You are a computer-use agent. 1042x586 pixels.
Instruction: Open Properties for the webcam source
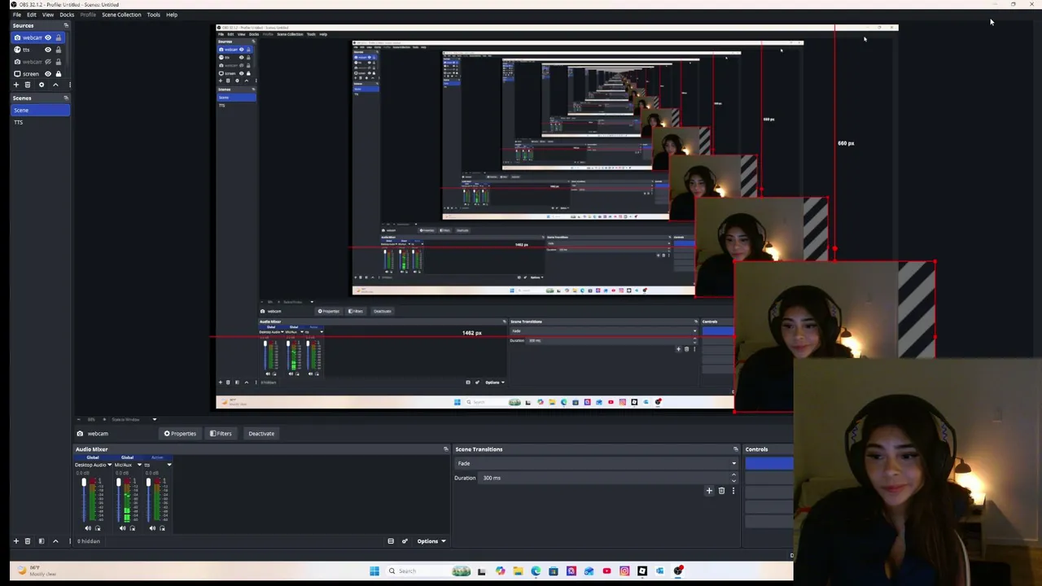point(180,434)
